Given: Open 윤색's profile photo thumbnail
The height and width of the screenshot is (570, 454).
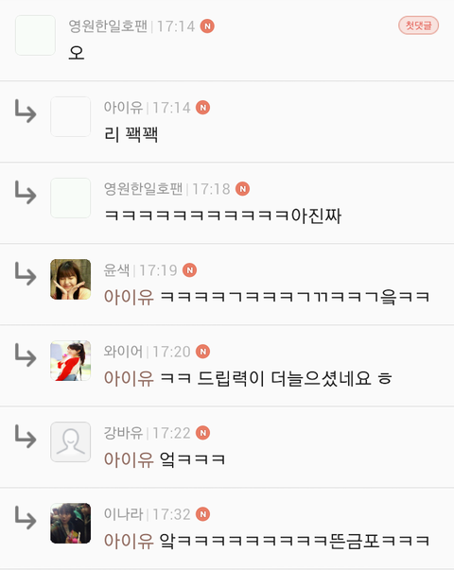Looking at the screenshot, I should click(x=71, y=279).
